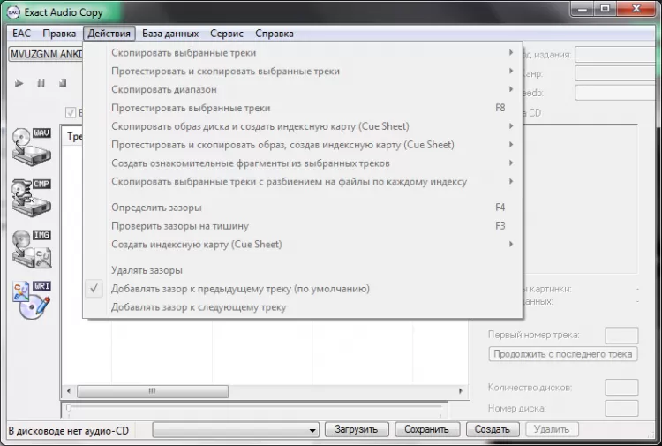Open the profile dropdown in status bar
Image resolution: width=662 pixels, height=446 pixels.
(x=236, y=430)
